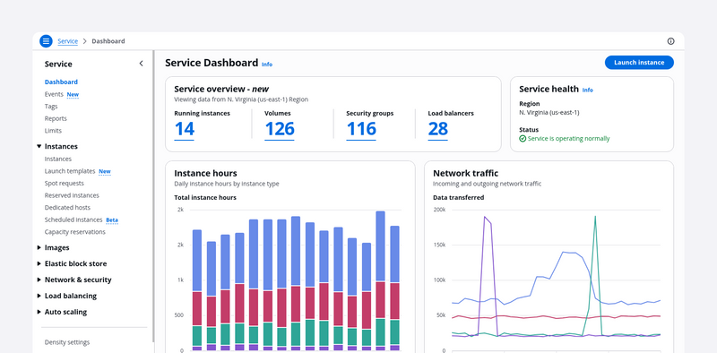Open Limits in the sidebar

click(53, 131)
